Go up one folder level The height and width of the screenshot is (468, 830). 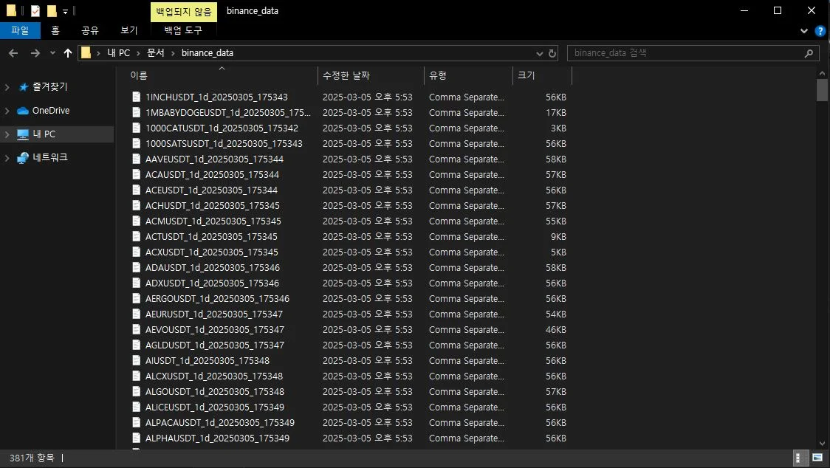pos(68,53)
